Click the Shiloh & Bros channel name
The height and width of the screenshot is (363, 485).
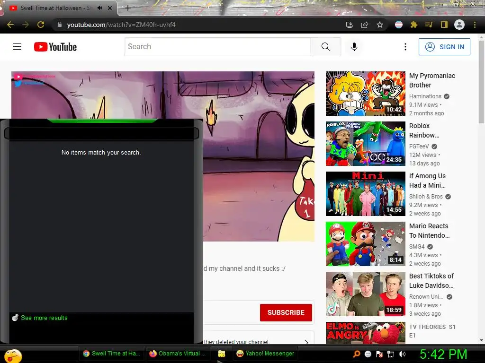tap(426, 196)
